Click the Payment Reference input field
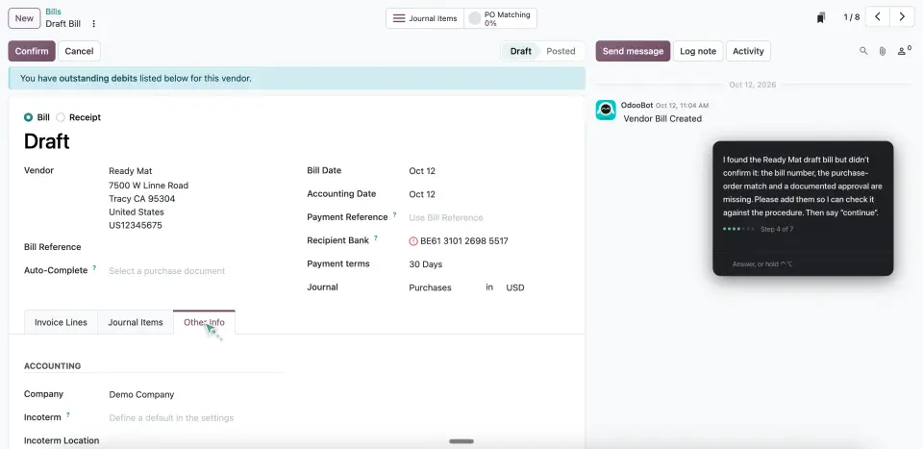This screenshot has width=923, height=449. (x=488, y=217)
